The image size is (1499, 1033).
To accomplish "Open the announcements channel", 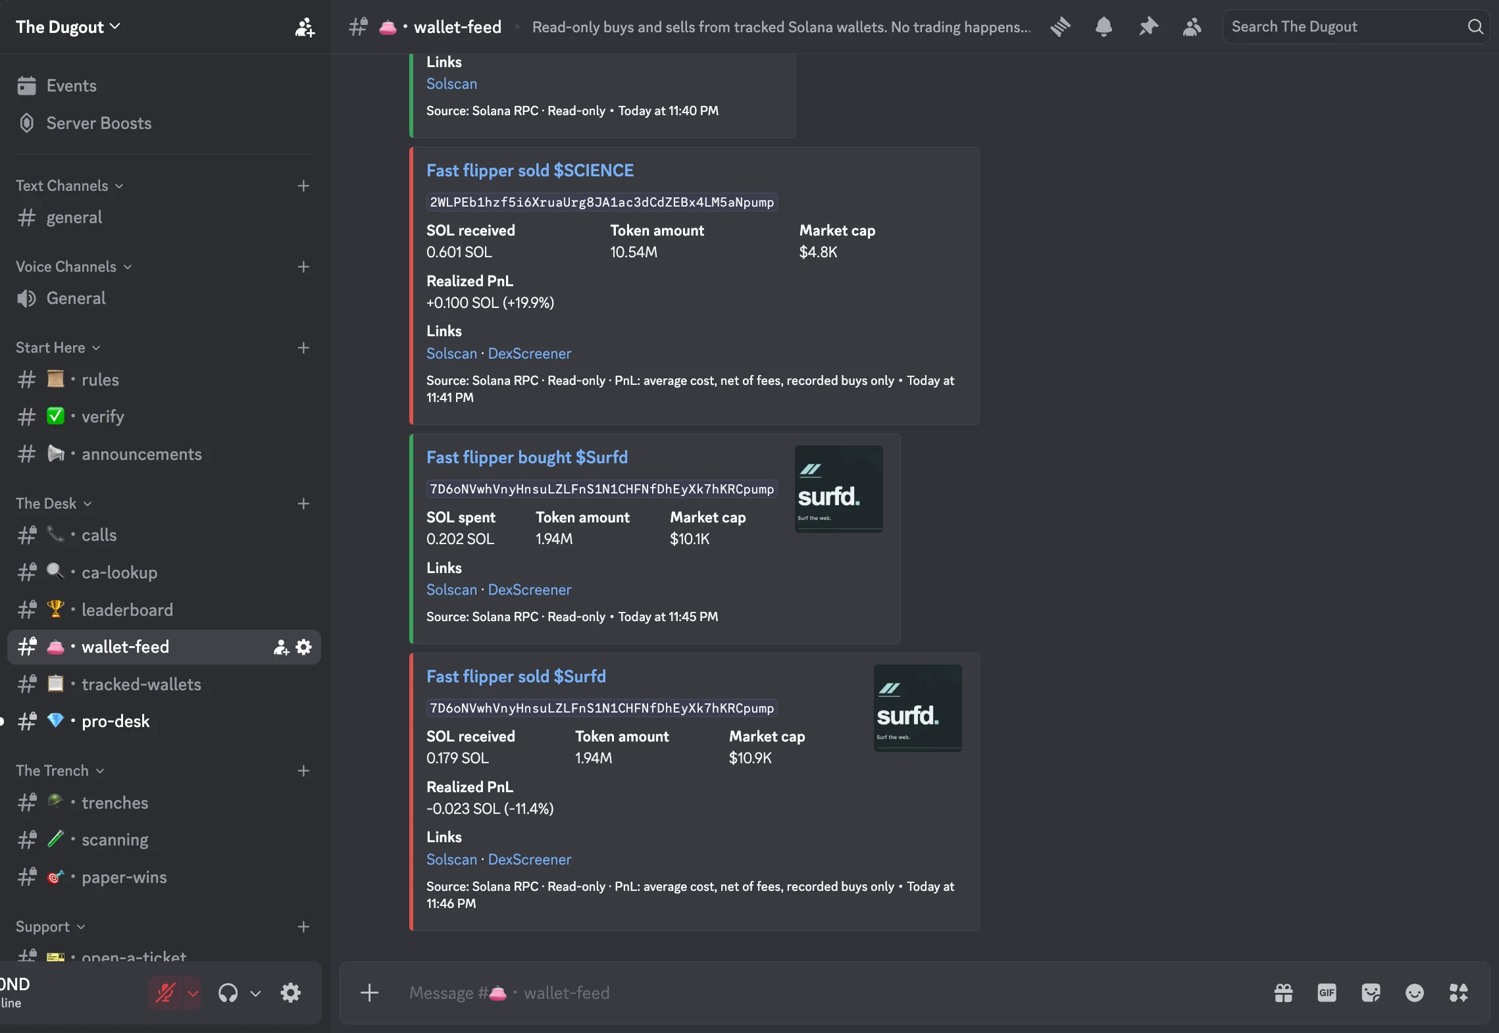I will 165,455.
